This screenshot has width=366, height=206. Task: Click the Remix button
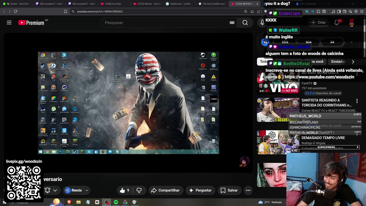[x=73, y=190]
